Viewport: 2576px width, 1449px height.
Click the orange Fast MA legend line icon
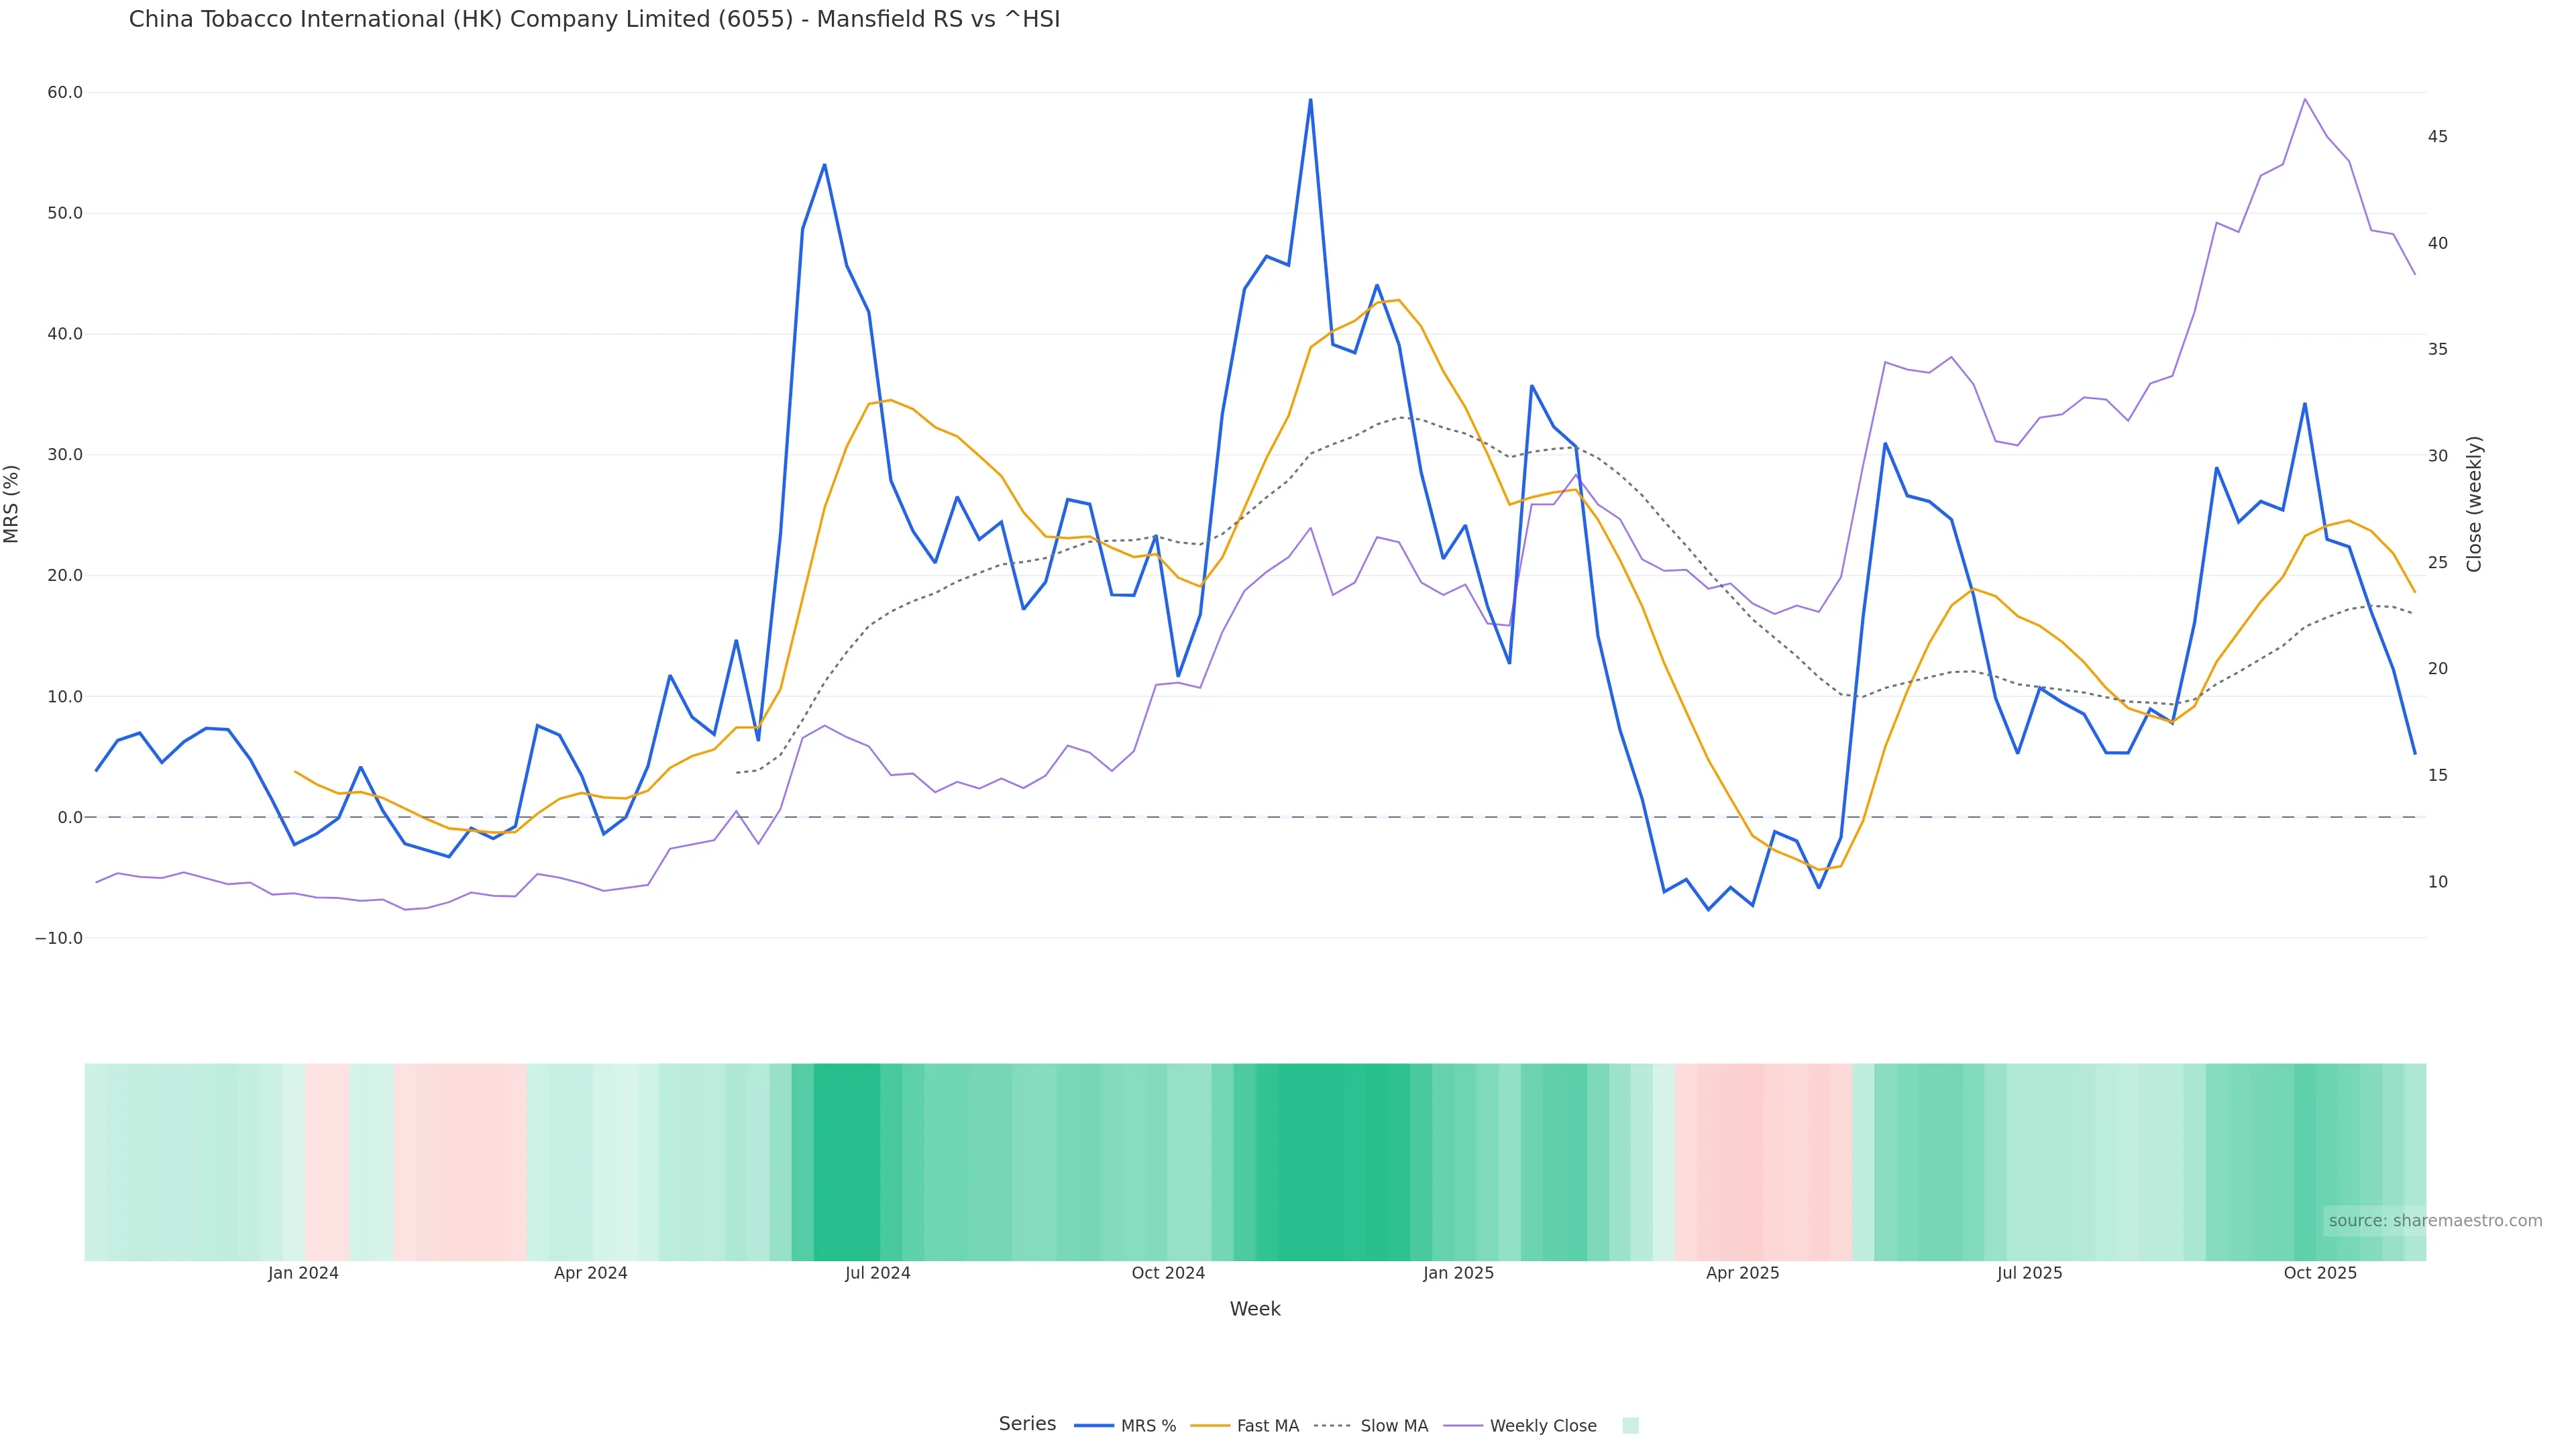[x=1210, y=1426]
